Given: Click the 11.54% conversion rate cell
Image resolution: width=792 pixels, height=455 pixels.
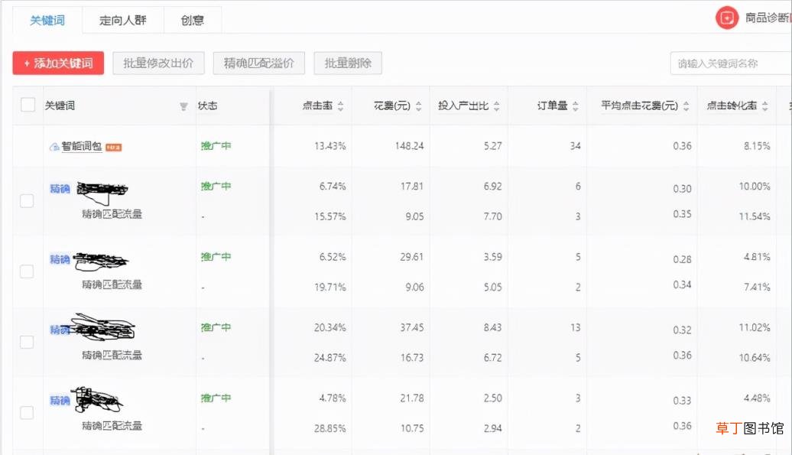Looking at the screenshot, I should click(755, 217).
